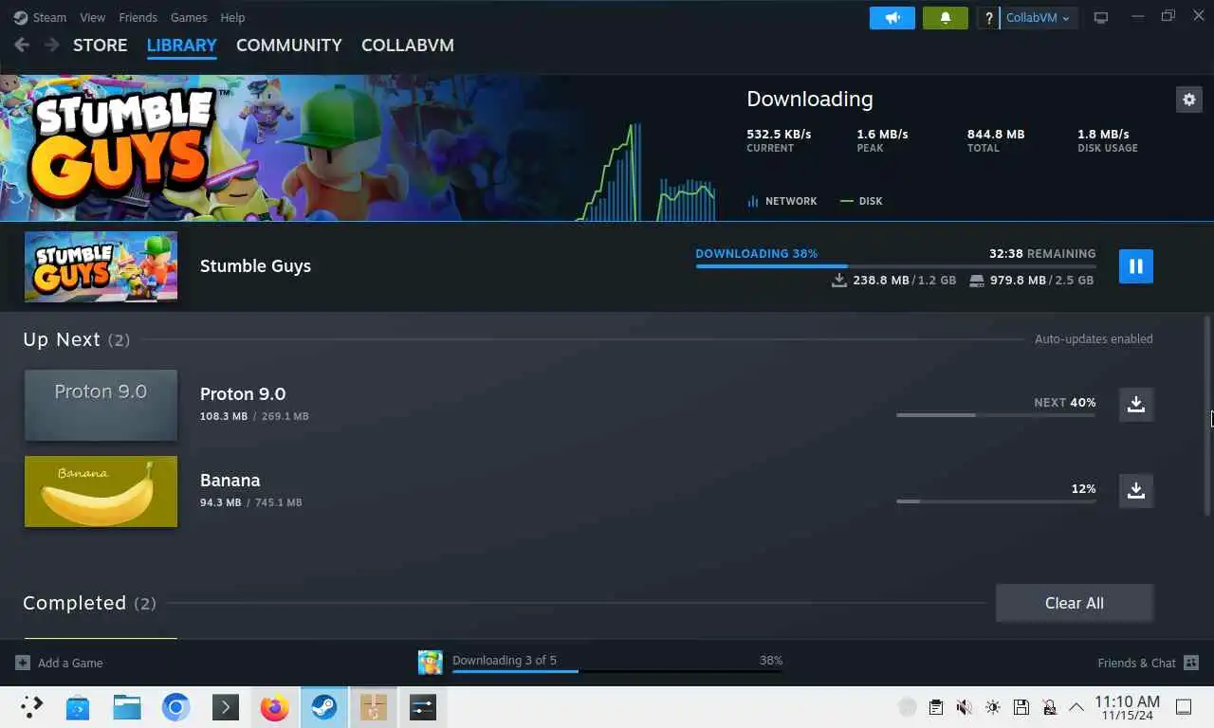Click the Proton 9.0 progress bar
The image size is (1214, 728).
996,415
